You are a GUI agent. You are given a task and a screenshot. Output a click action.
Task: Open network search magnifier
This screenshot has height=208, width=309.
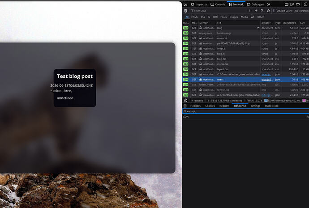[x=262, y=11]
